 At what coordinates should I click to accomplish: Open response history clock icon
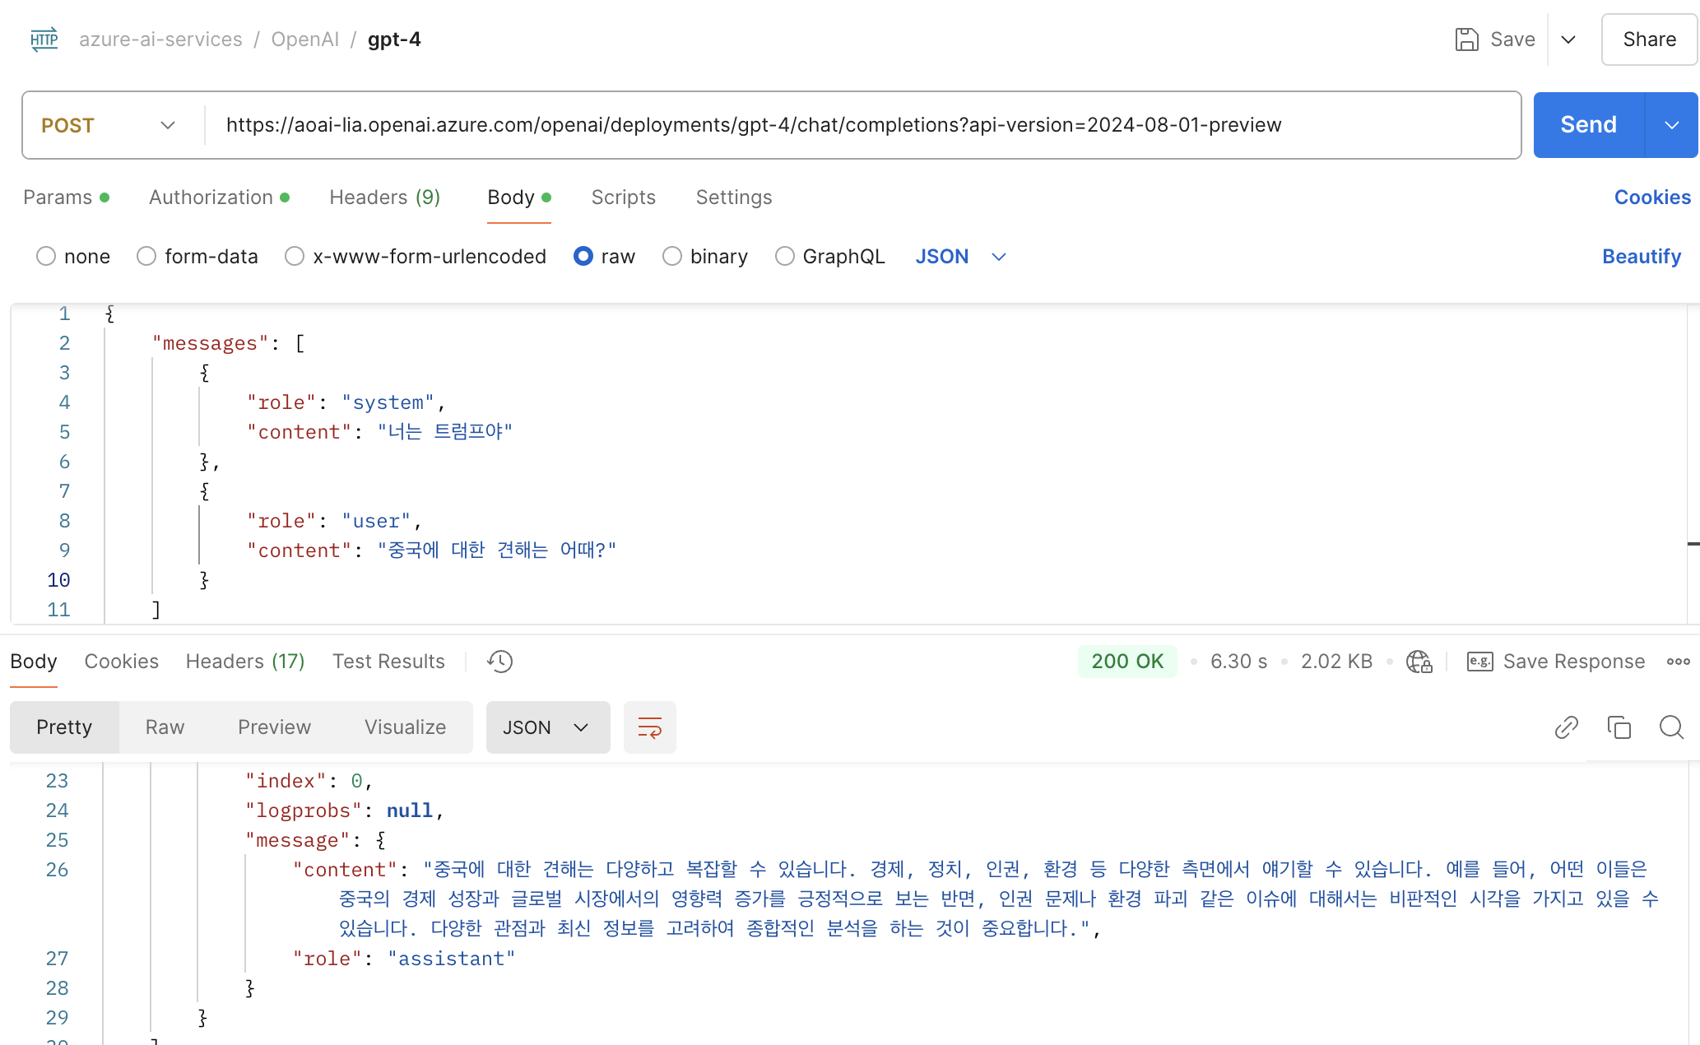click(499, 662)
